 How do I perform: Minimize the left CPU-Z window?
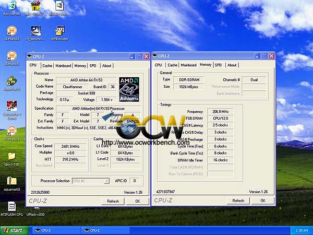click(132, 56)
